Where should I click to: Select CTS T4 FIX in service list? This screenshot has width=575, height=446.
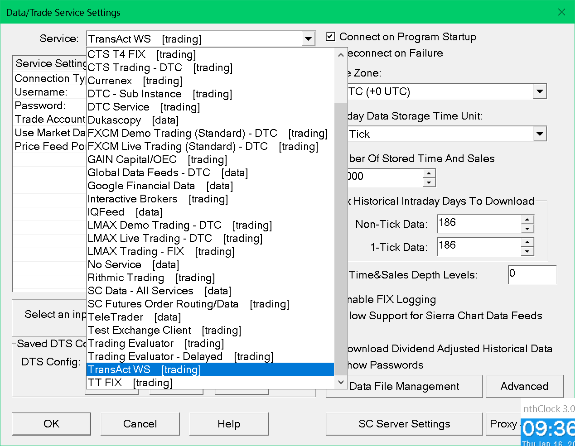pos(210,54)
